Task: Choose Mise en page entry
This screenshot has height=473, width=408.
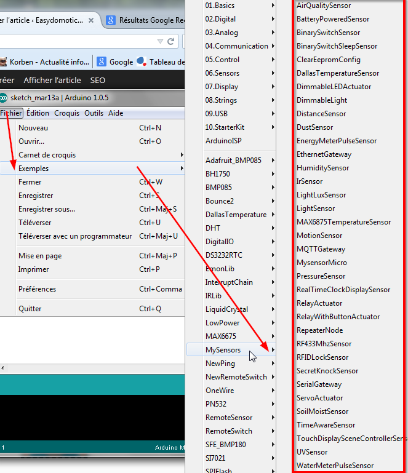Action: (x=92, y=256)
